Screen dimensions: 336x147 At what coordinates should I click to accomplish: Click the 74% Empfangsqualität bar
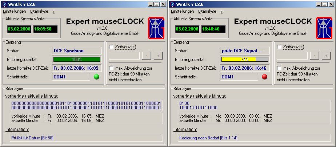click(245, 59)
